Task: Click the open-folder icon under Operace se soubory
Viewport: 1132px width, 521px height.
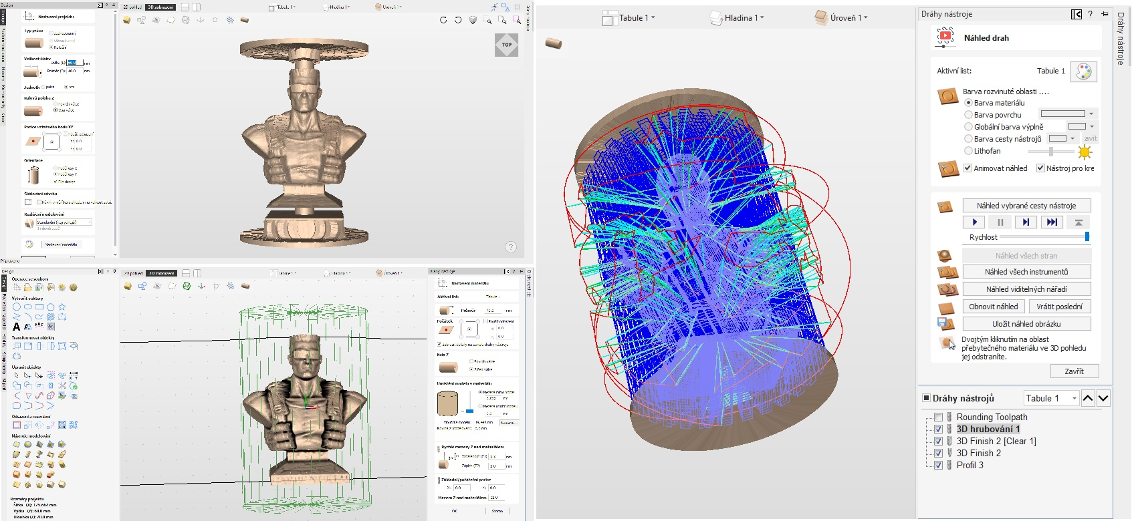Action: click(x=28, y=287)
